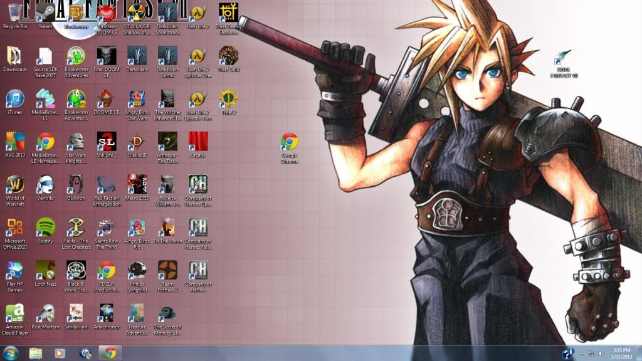This screenshot has width=642, height=361.
Task: Select the Spotify desktop icon
Action: [45, 228]
